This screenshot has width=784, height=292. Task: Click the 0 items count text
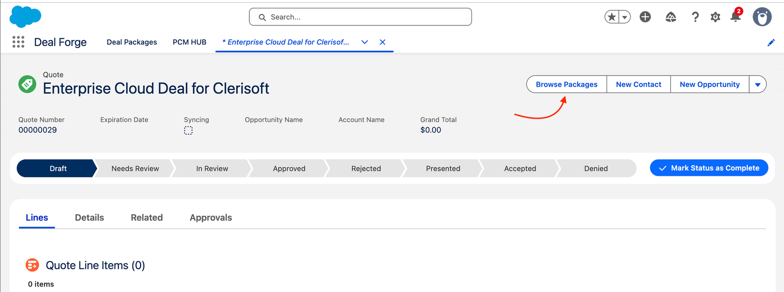pyautogui.click(x=41, y=284)
